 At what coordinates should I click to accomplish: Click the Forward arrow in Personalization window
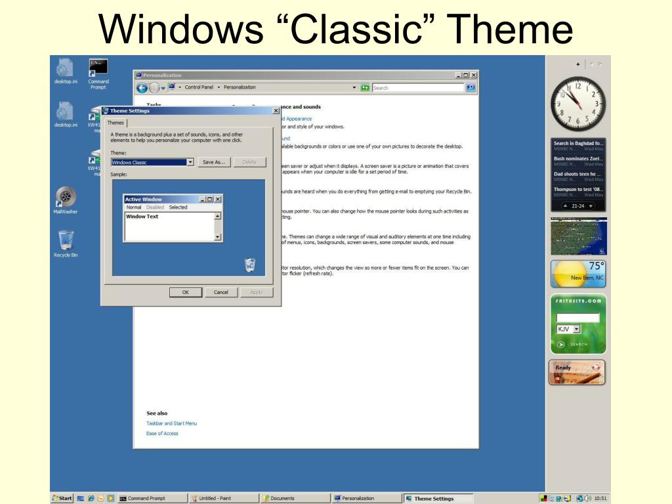[x=154, y=88]
